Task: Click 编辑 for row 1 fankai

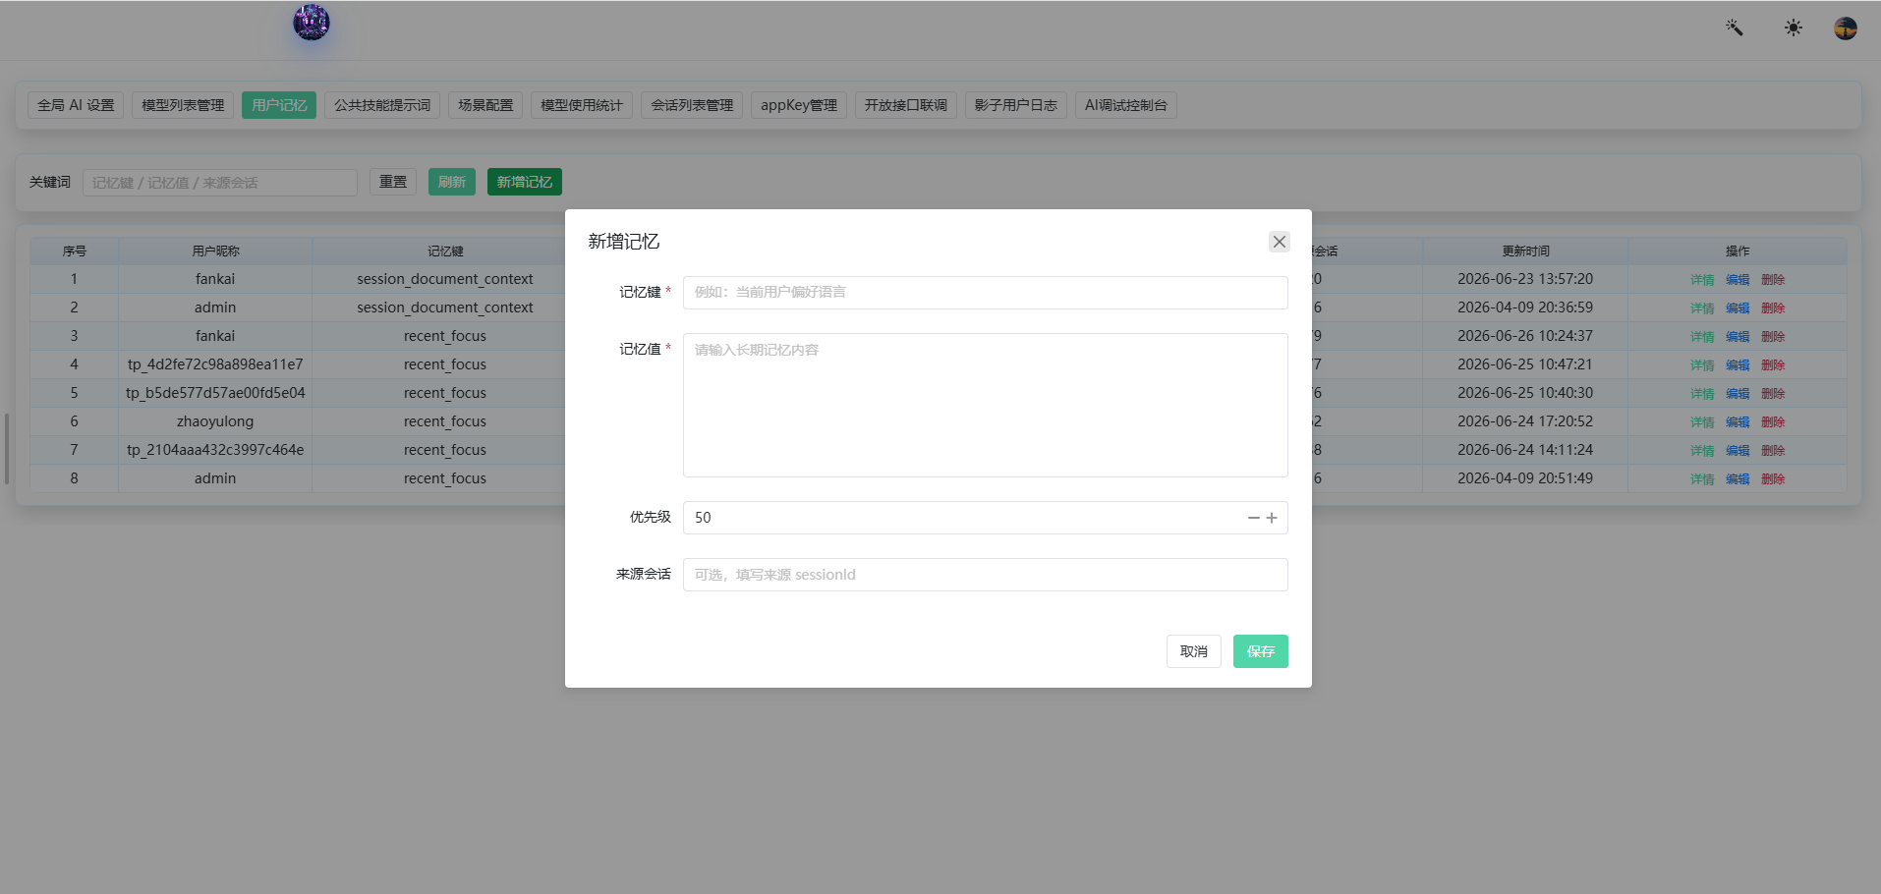Action: pyautogui.click(x=1738, y=280)
